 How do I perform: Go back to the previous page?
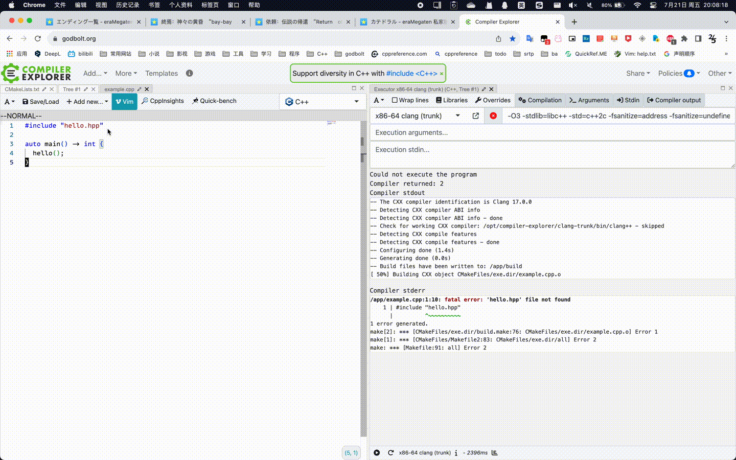coord(10,38)
